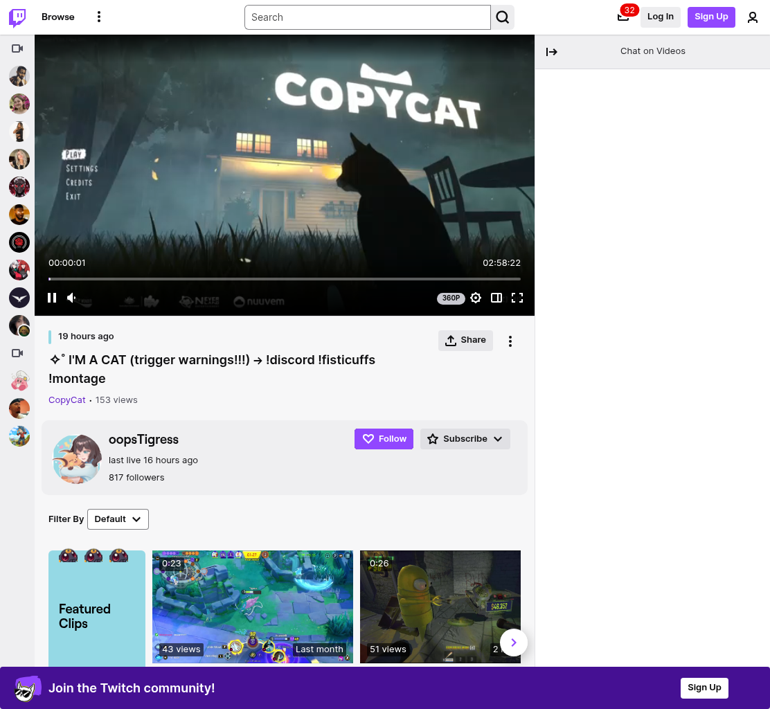Show the next clips with the arrow button
This screenshot has height=709, width=770.
[514, 643]
